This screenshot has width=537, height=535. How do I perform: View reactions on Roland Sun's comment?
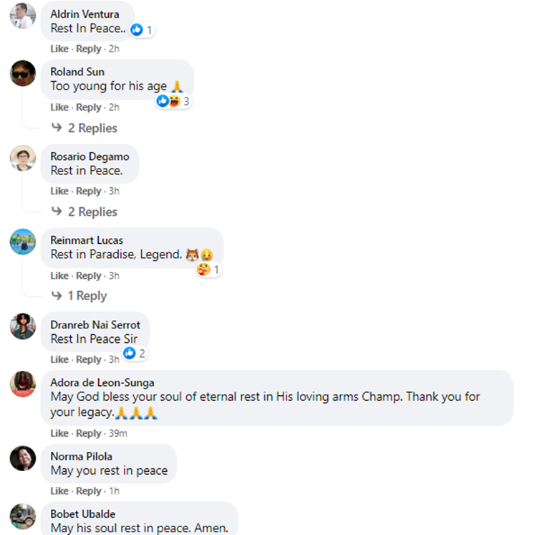[173, 101]
